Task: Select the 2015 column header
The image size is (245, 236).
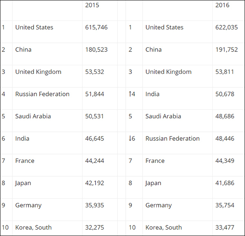Action: tap(92, 5)
